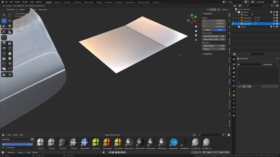Screen dimensions: 280x157
Task: Disable Plane.003 in renders camera icon
Action: 277,24
